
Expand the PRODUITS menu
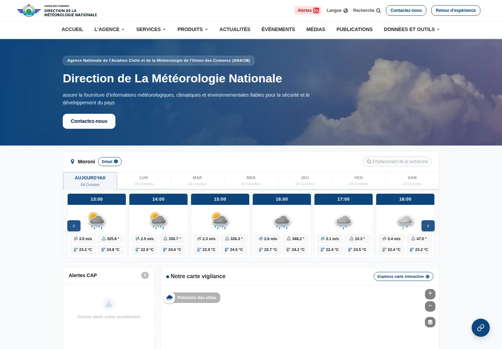pos(193,29)
